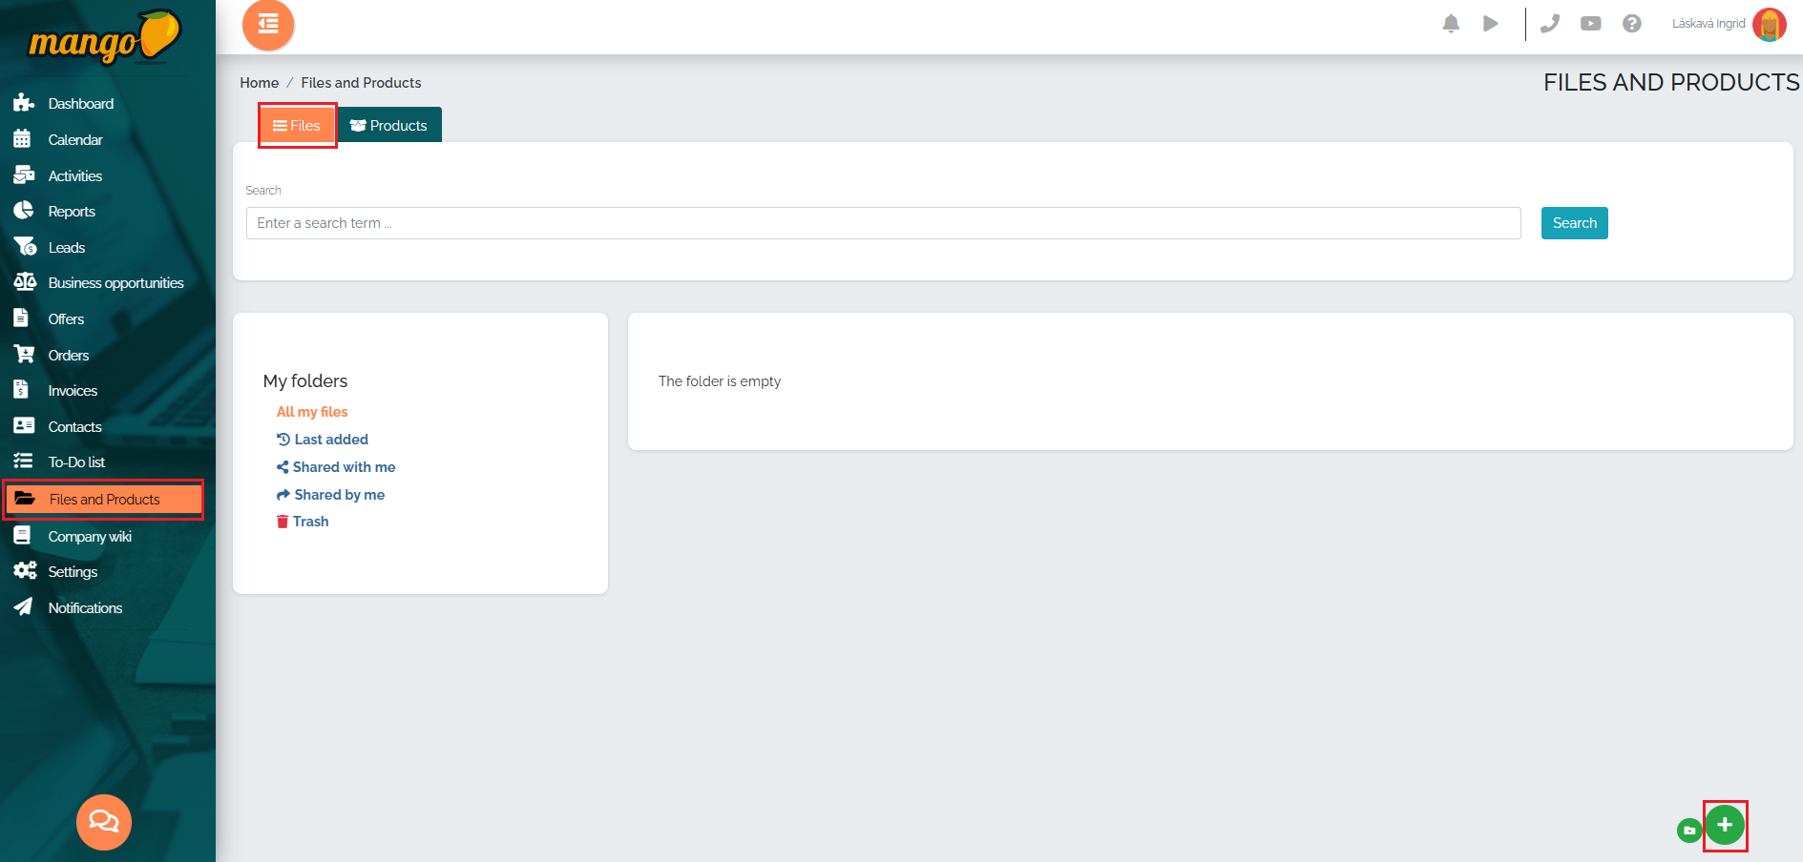Screen dimensions: 1803x862
Task: Select Files and Products menu label
Action: 105,499
